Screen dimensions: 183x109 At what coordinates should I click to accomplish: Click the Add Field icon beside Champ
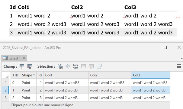click(22, 66)
